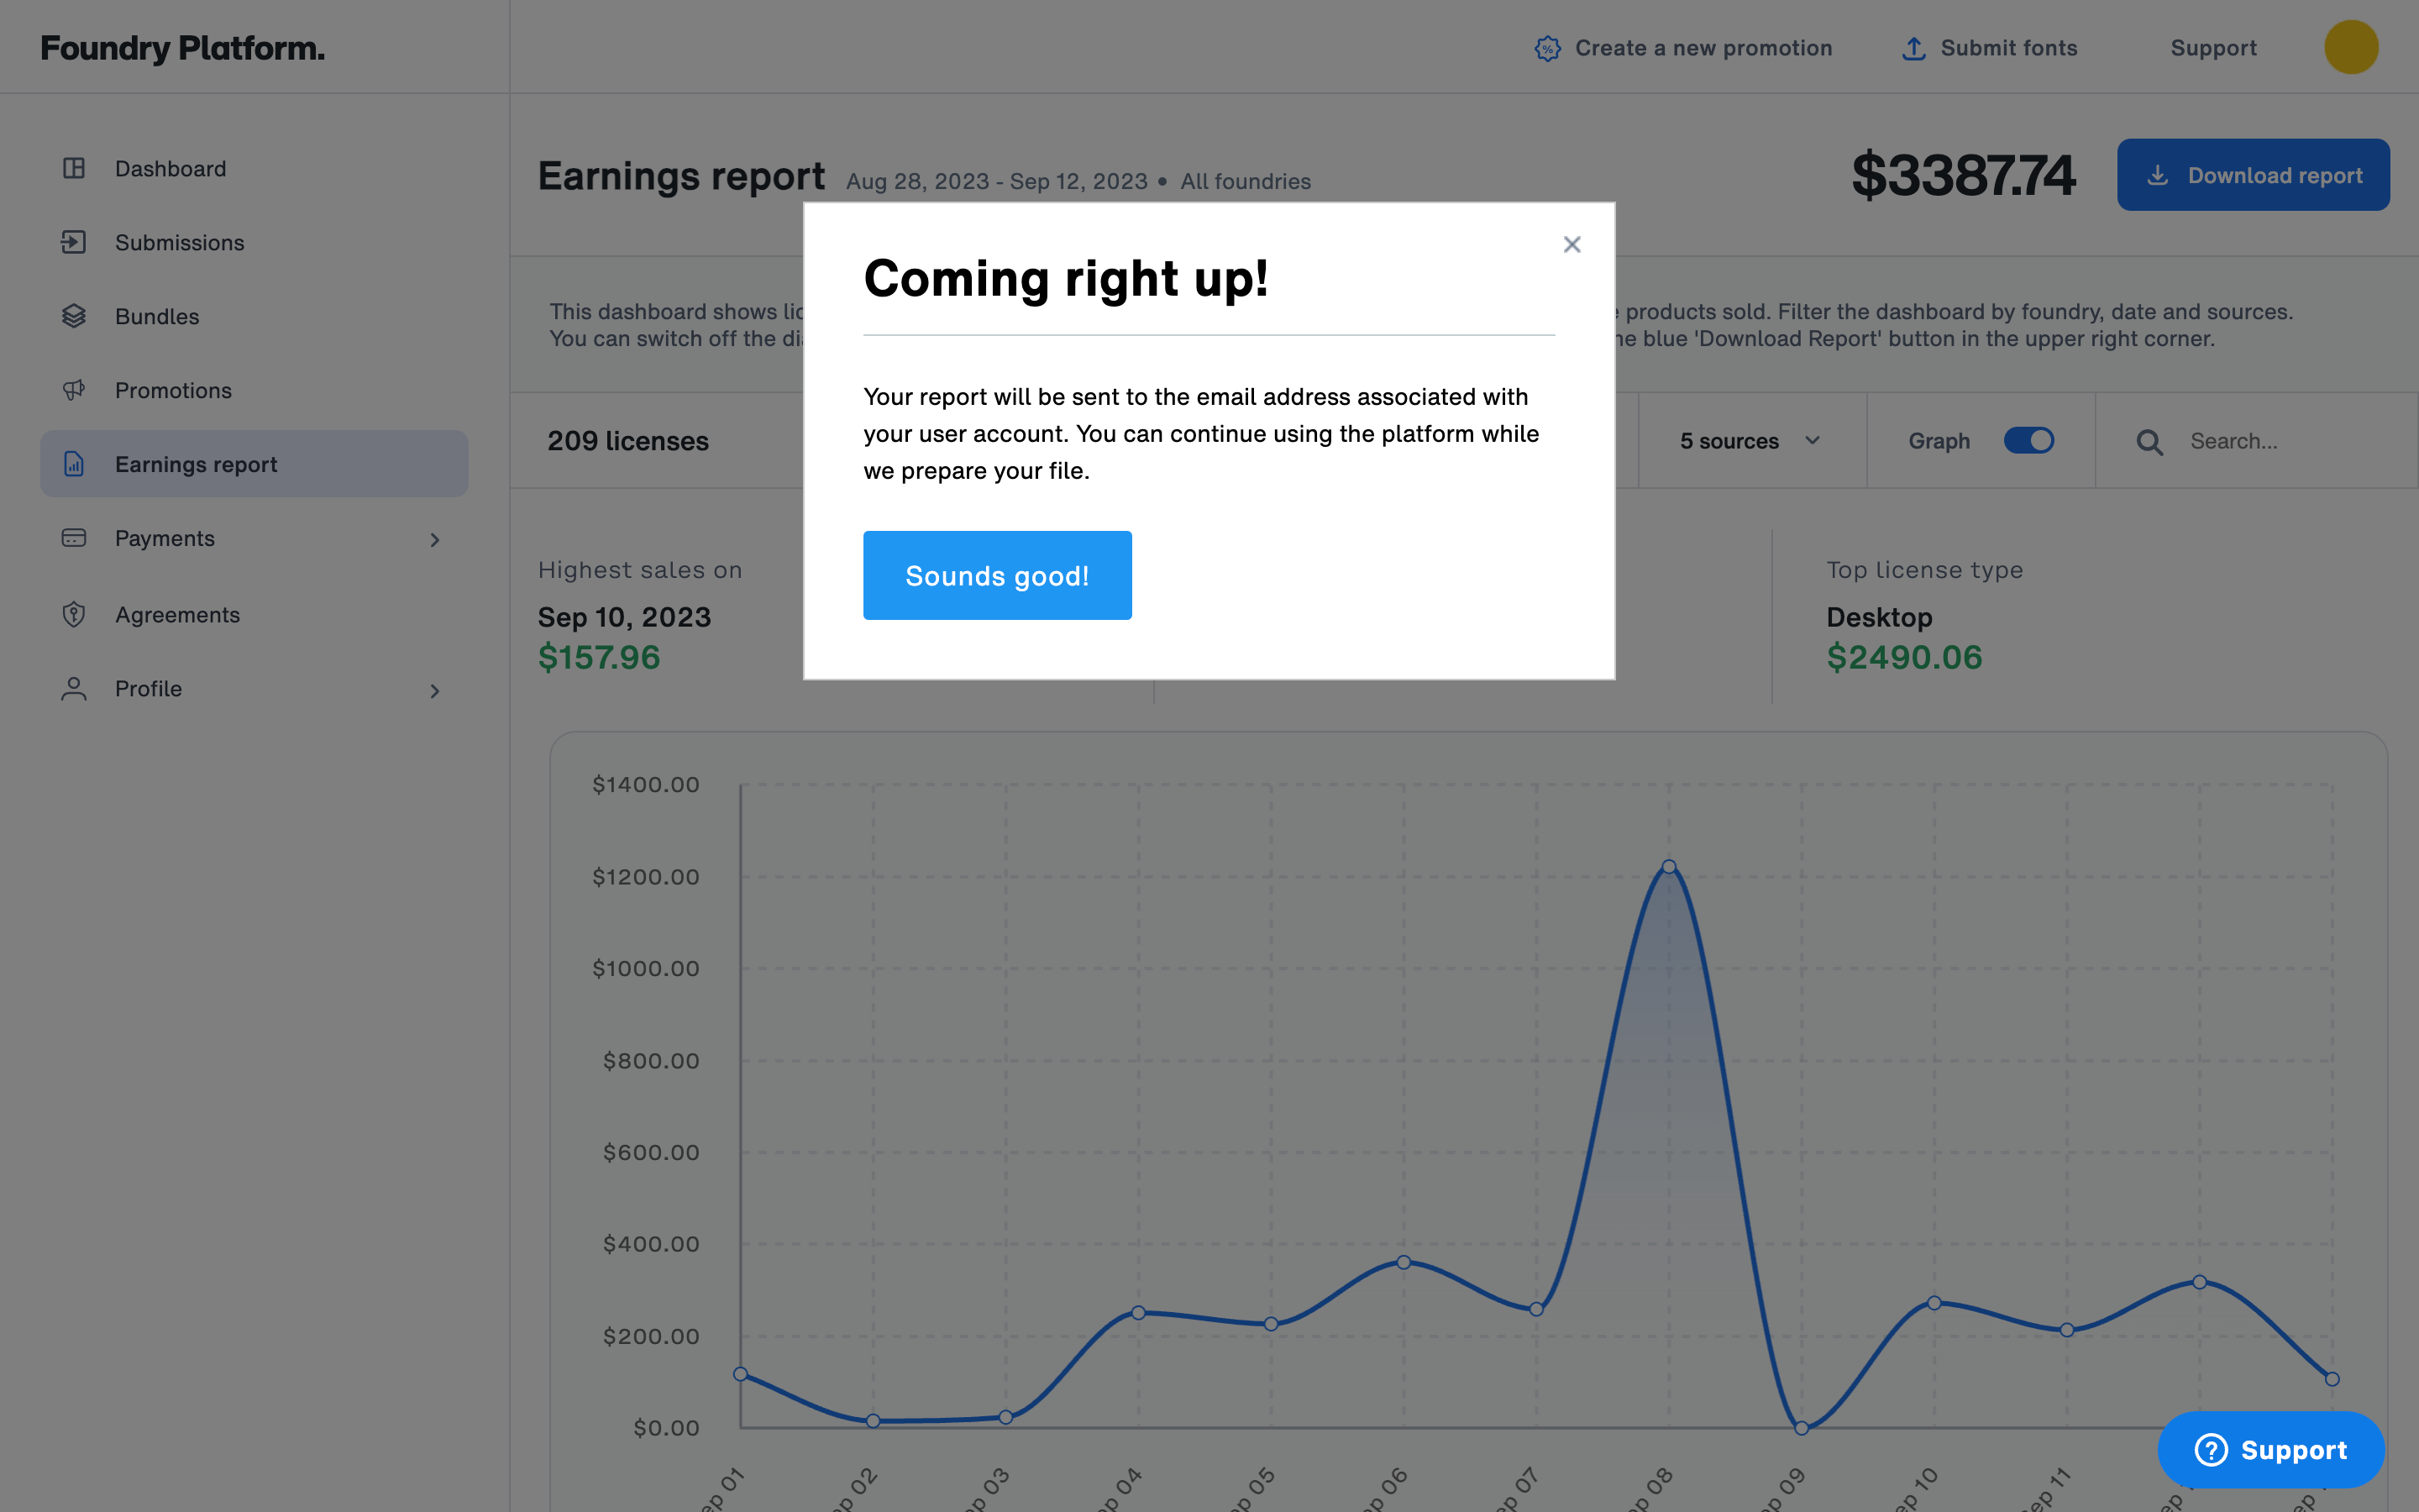Click the $157.96 highest sales value

[599, 657]
